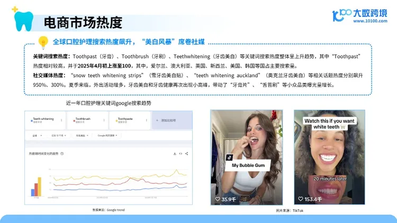This screenshot has height=223, width=397.
Task: Select the Toothpaste search term card
Action: tap(130, 120)
